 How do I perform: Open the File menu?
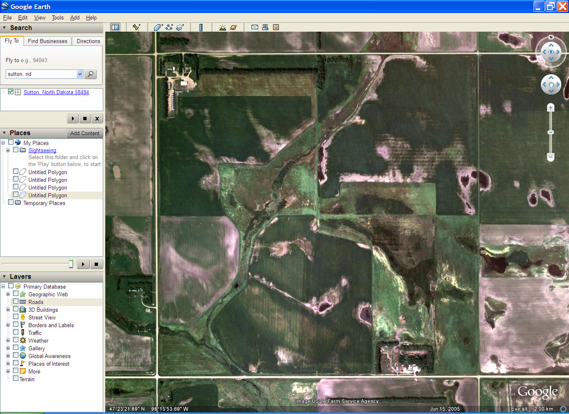pyautogui.click(x=7, y=17)
